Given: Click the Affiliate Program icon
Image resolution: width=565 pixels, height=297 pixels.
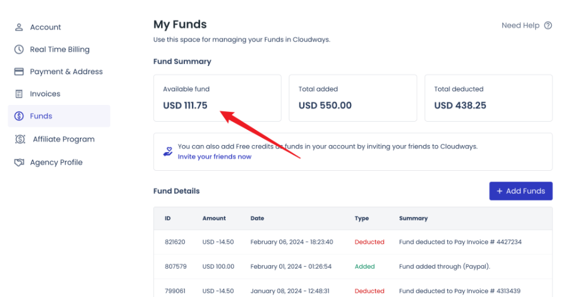Looking at the screenshot, I should (20, 139).
